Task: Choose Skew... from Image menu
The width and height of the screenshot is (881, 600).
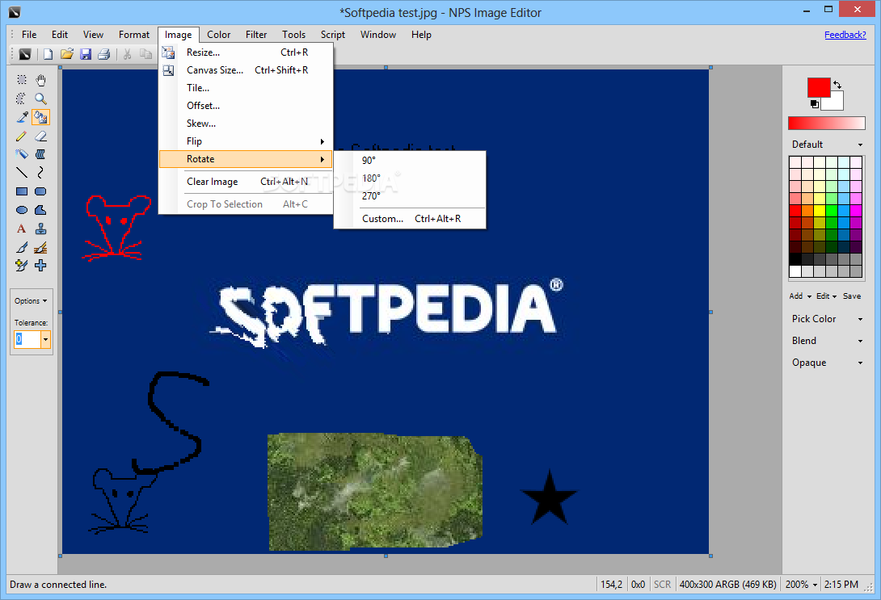Action: pos(246,124)
